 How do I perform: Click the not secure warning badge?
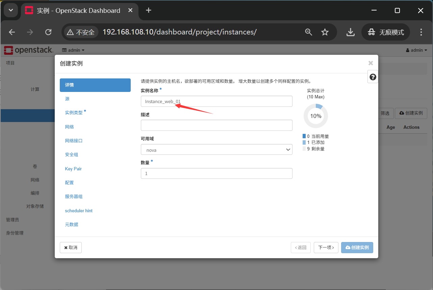[81, 32]
